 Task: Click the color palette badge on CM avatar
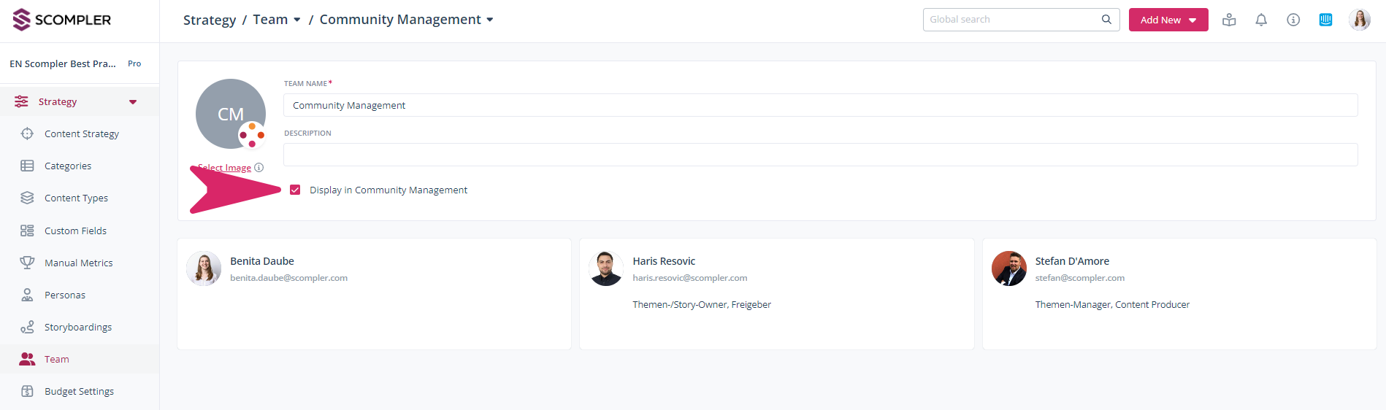[x=252, y=135]
